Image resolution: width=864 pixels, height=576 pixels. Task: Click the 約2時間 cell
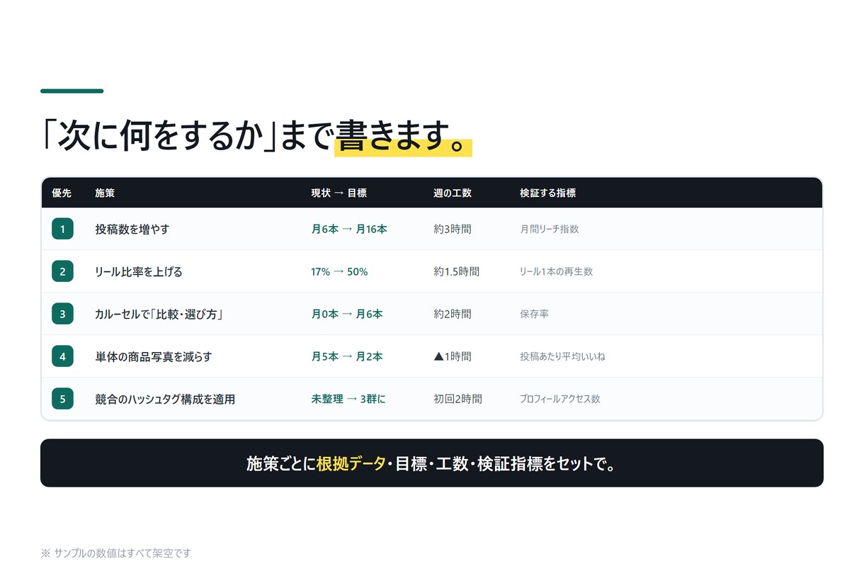click(x=453, y=314)
